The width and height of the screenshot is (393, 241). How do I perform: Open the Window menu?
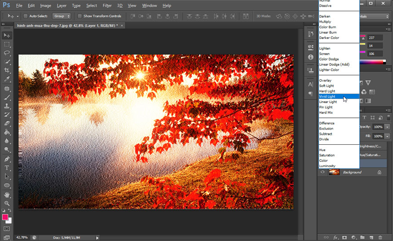150,5
